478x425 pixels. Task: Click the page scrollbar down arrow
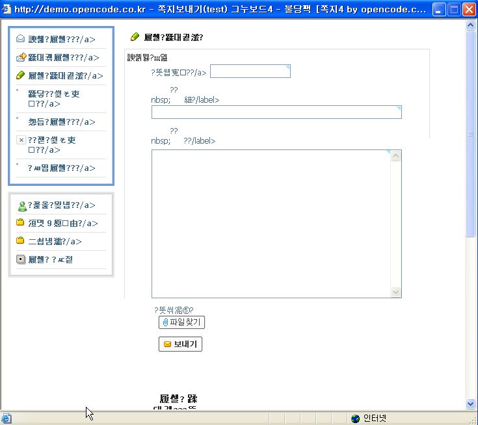[470, 404]
